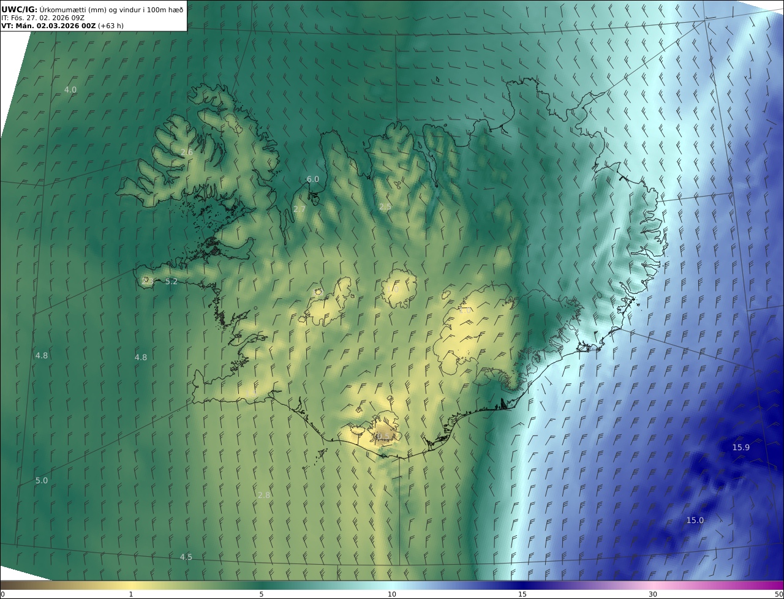Click the '0' tick on the color scale
This screenshot has width=784, height=599.
point(2,594)
